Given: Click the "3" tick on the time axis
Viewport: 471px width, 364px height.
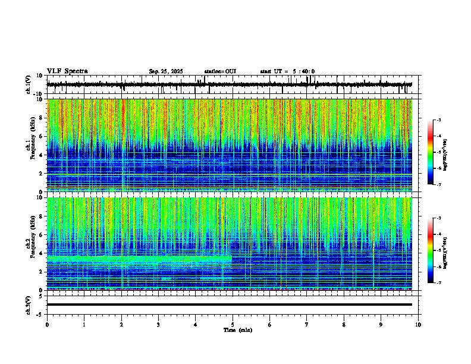Looking at the screenshot, I should pos(158,325).
